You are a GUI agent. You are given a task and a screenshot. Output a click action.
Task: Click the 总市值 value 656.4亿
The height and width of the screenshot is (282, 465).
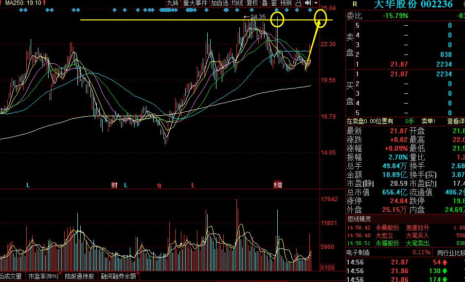[395, 192]
